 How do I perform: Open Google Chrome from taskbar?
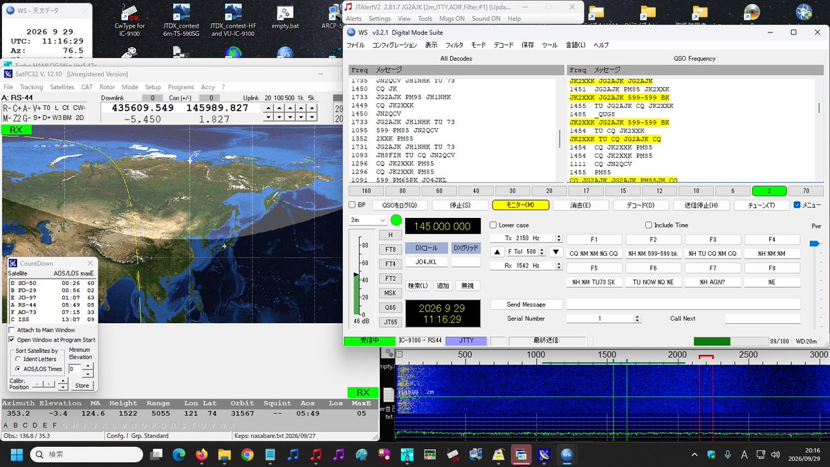pos(248,455)
